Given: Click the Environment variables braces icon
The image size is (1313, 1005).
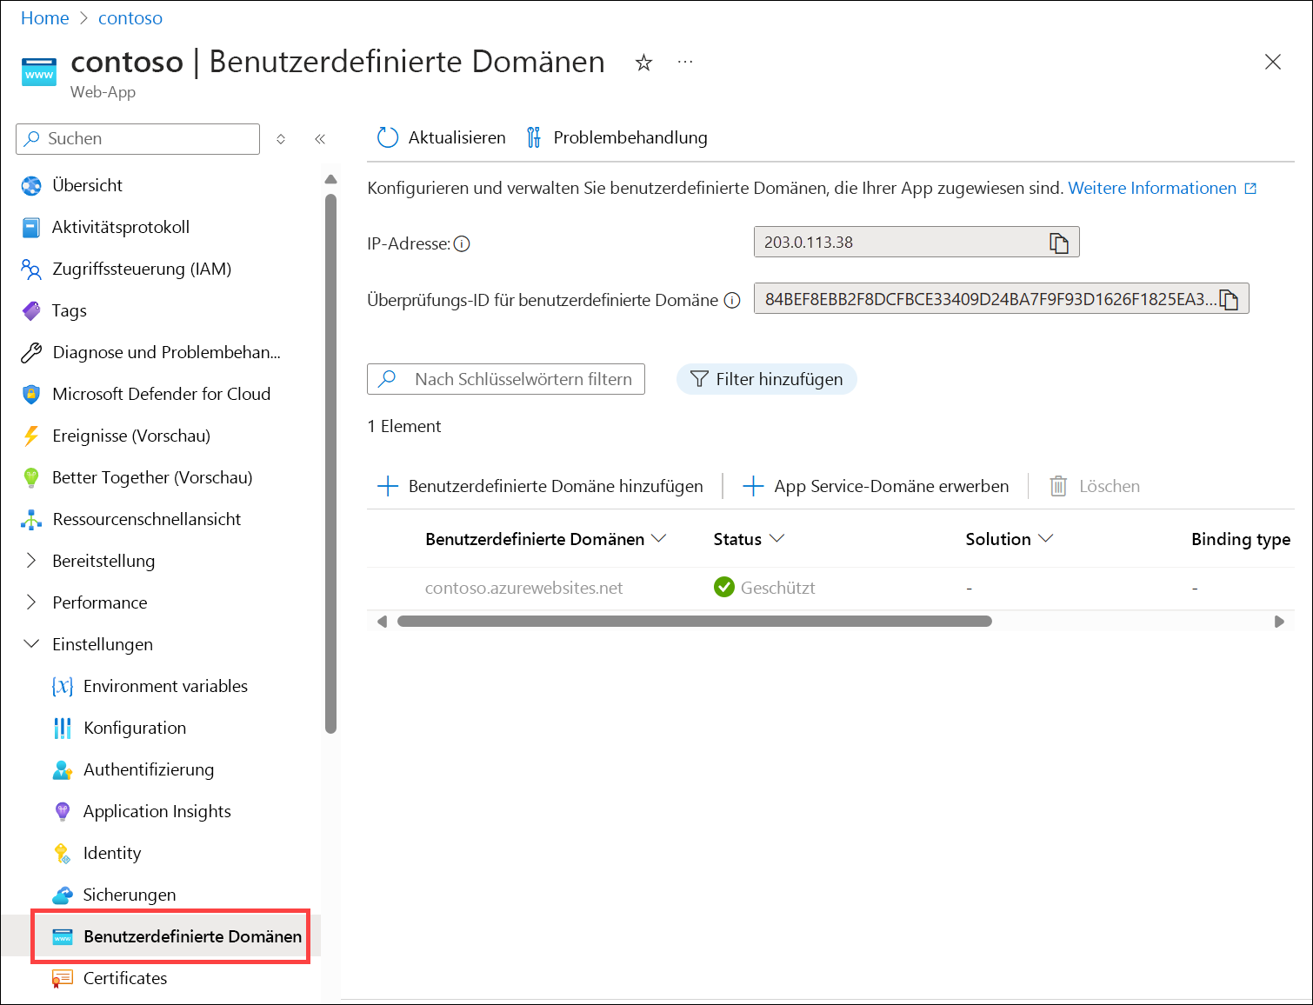Looking at the screenshot, I should click(63, 686).
